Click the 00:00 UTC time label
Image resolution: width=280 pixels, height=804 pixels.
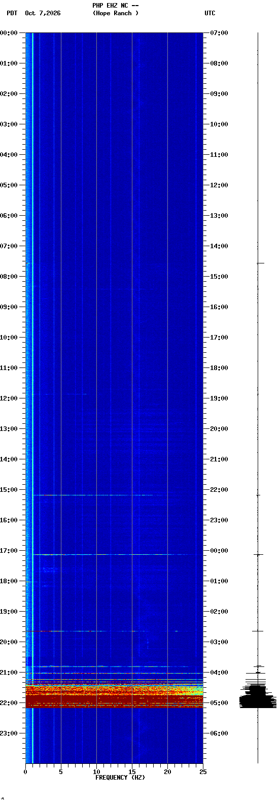(219, 551)
